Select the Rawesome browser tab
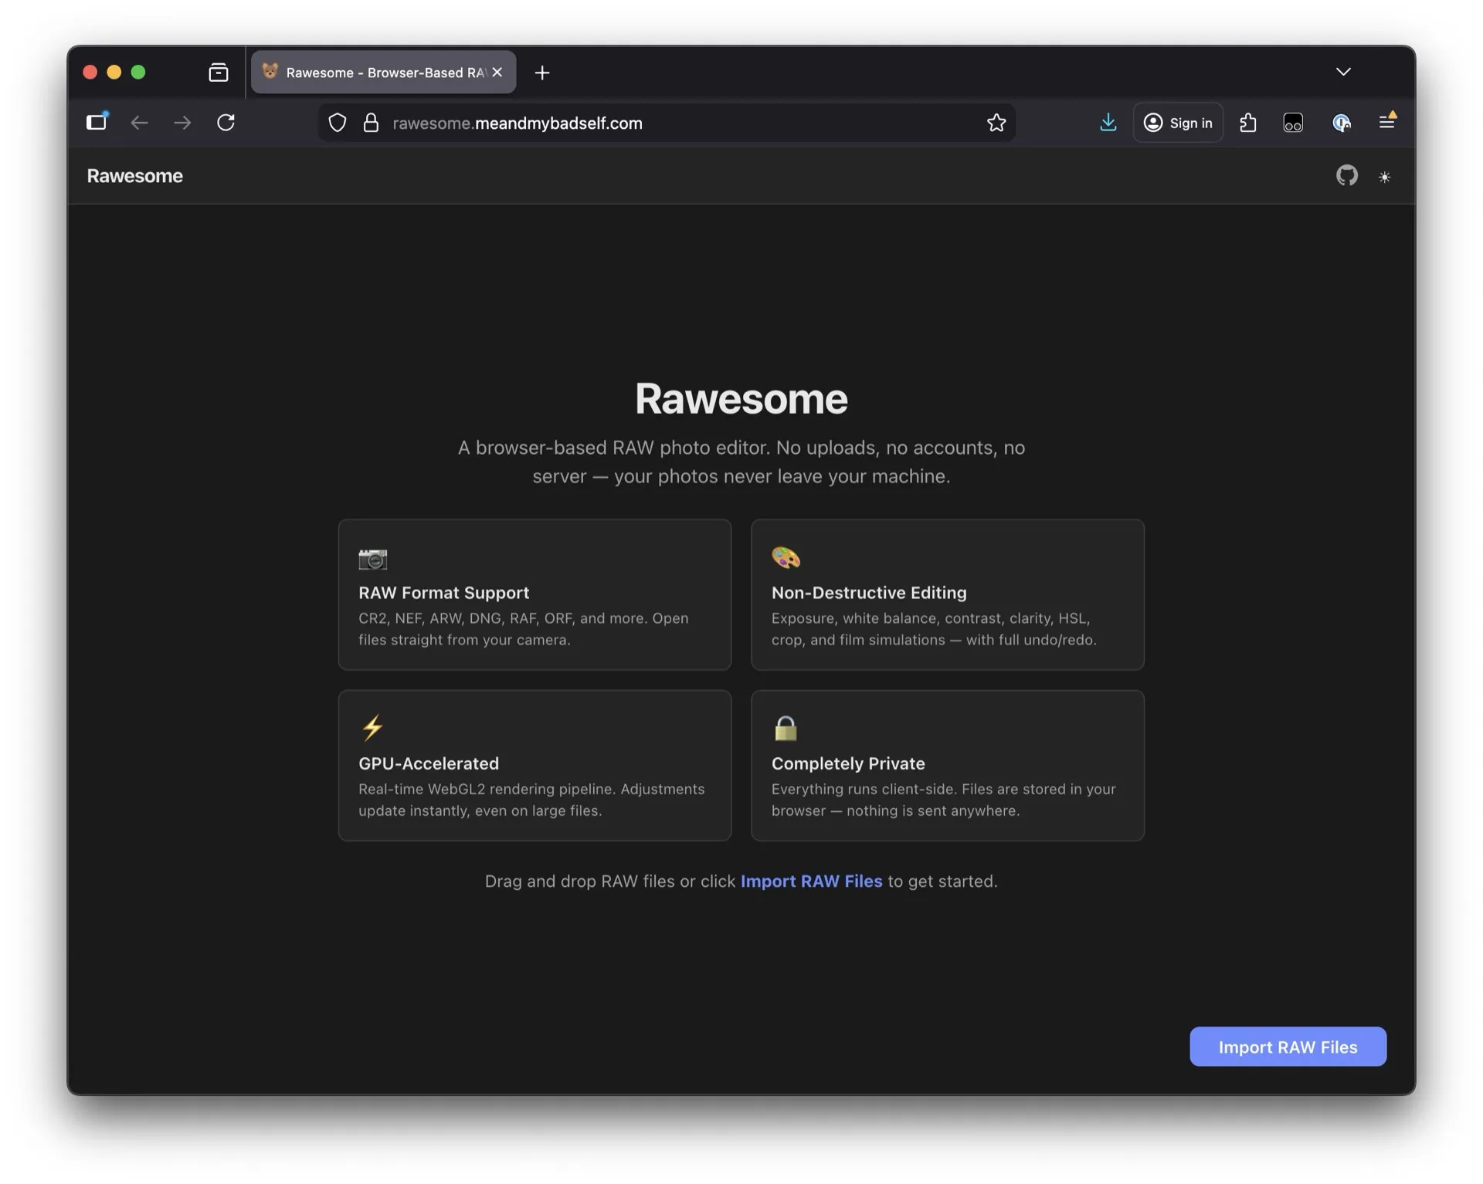The height and width of the screenshot is (1184, 1483). (378, 73)
